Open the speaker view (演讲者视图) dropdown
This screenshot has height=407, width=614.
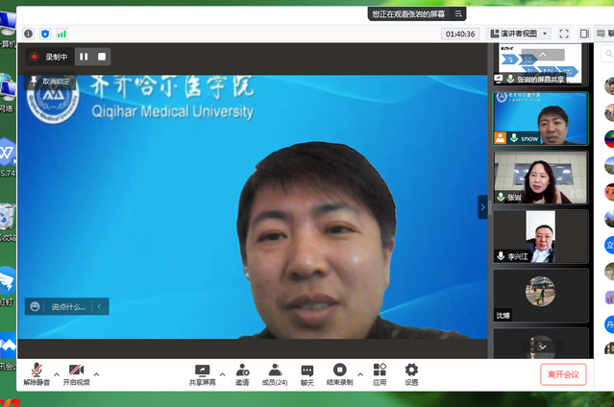coord(519,34)
